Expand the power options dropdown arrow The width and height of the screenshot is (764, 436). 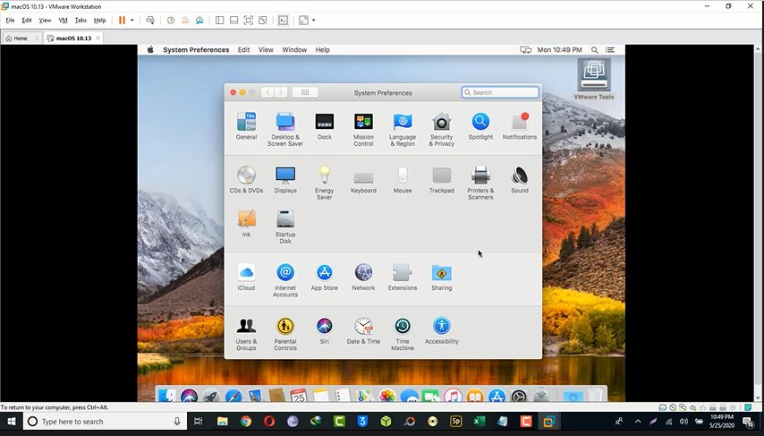(x=132, y=20)
